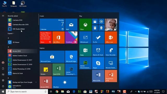The image size is (167, 94).
Task: Open the Microsoft Store tile
Action: click(x=52, y=57)
